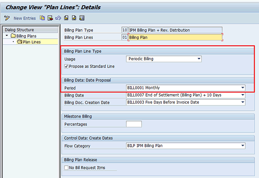Click the New Entries button

point(24,18)
